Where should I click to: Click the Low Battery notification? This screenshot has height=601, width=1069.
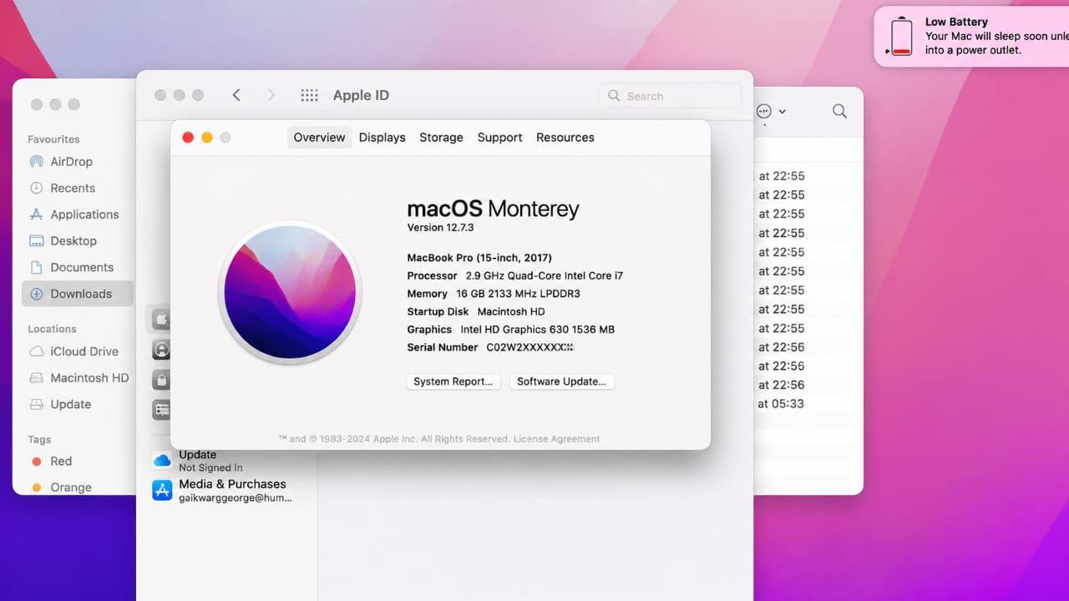pyautogui.click(x=971, y=36)
